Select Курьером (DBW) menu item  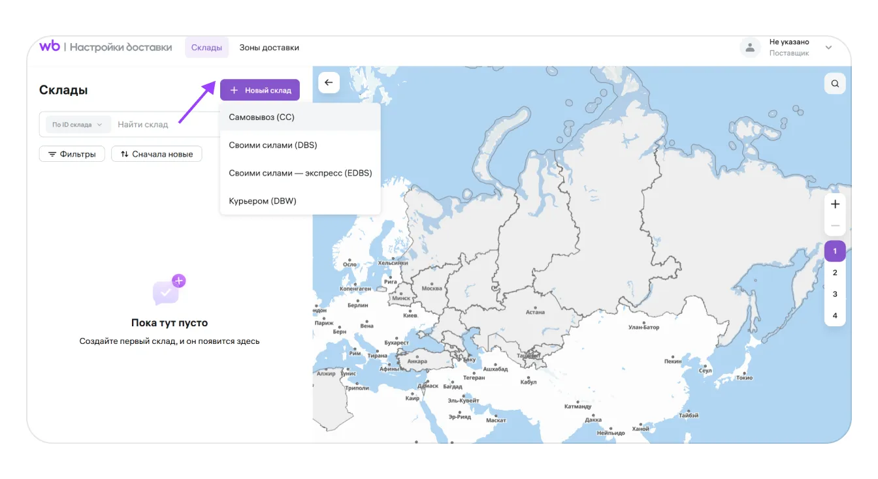(263, 201)
